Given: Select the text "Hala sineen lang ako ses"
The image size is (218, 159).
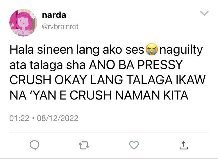Looking at the screenshot, I should (77, 50).
